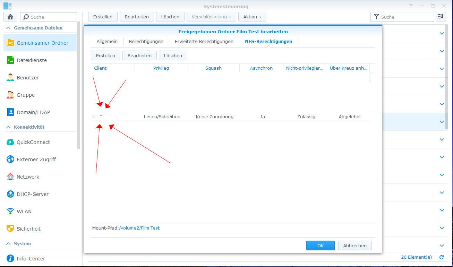Viewport: 453px width, 267px height.
Task: Open Gemeinsamer Ordner in sidebar
Action: 40,43
